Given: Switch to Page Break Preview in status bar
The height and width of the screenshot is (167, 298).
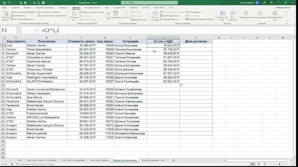Looking at the screenshot, I should point(265,164).
